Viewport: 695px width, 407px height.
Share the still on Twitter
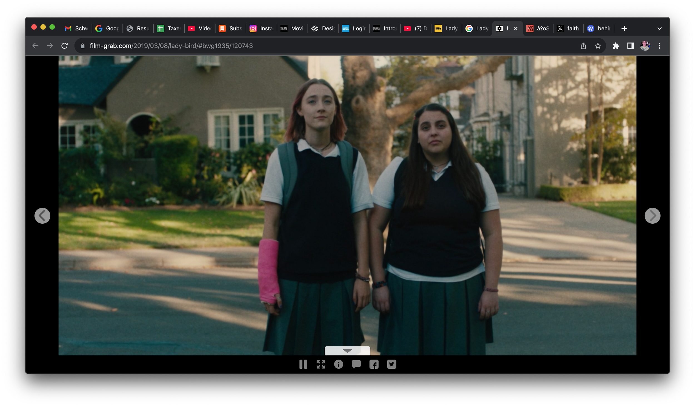(392, 364)
